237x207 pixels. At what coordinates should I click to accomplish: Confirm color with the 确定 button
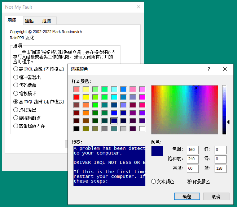pyautogui.click(x=187, y=196)
